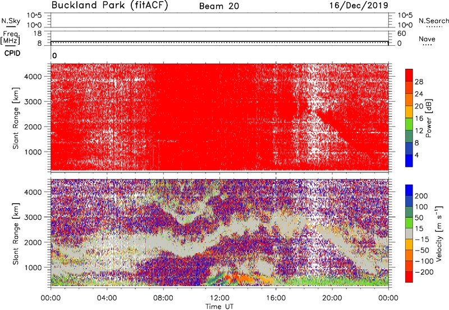Click the "18" tick on the frequency axis
The height and width of the screenshot is (310, 449).
(38, 34)
